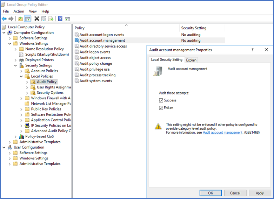The image size is (274, 199).
Task: Open Properties via the toolbar icon
Action: (44, 19)
